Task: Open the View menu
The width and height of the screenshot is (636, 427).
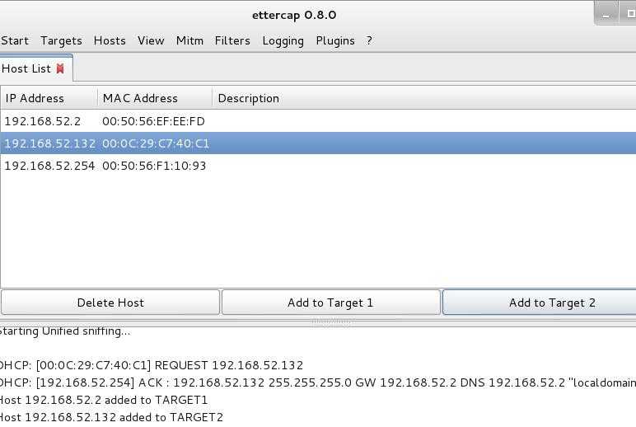Action: [x=151, y=40]
